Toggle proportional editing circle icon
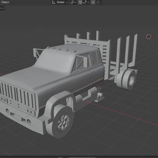This screenshot has width=158, height=158. (x=93, y=2)
